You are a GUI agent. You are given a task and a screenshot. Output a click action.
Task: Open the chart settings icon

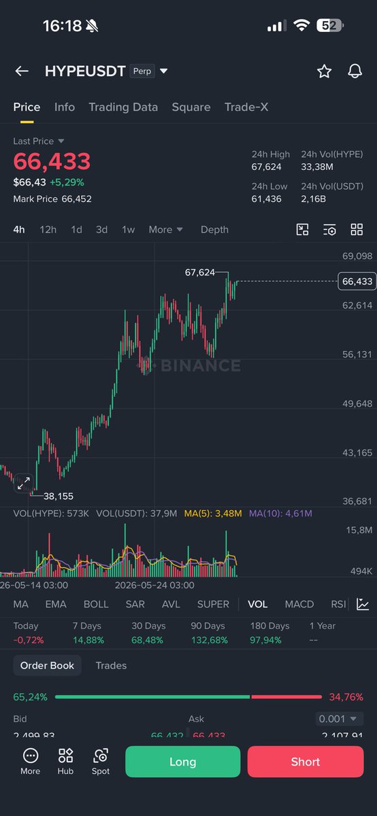tap(330, 230)
